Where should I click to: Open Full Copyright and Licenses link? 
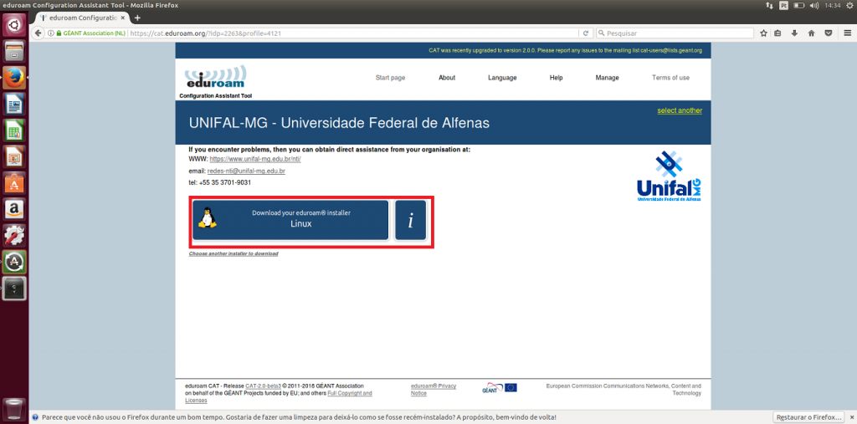pyautogui.click(x=279, y=396)
